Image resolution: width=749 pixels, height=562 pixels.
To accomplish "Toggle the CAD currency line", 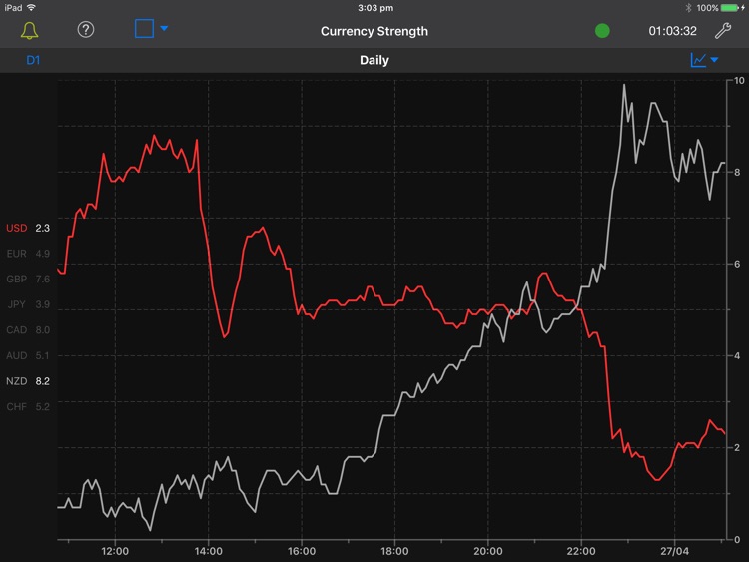I will point(28,330).
